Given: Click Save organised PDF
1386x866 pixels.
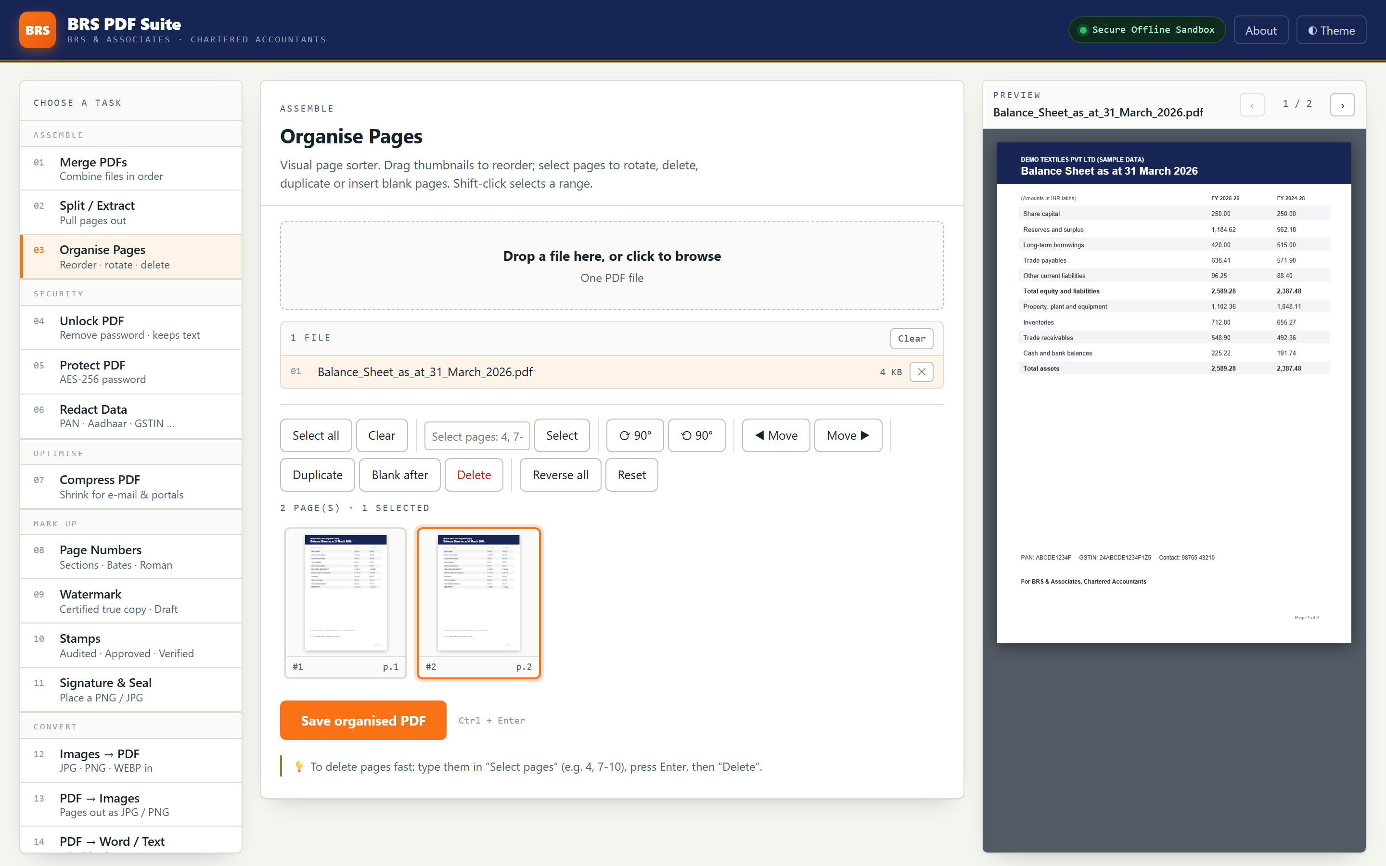Looking at the screenshot, I should click(363, 720).
